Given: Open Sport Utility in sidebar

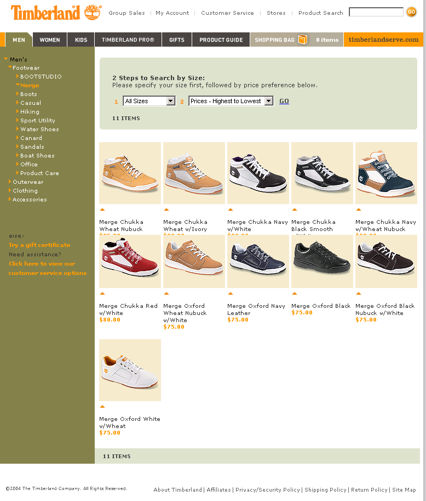Looking at the screenshot, I should tap(38, 120).
